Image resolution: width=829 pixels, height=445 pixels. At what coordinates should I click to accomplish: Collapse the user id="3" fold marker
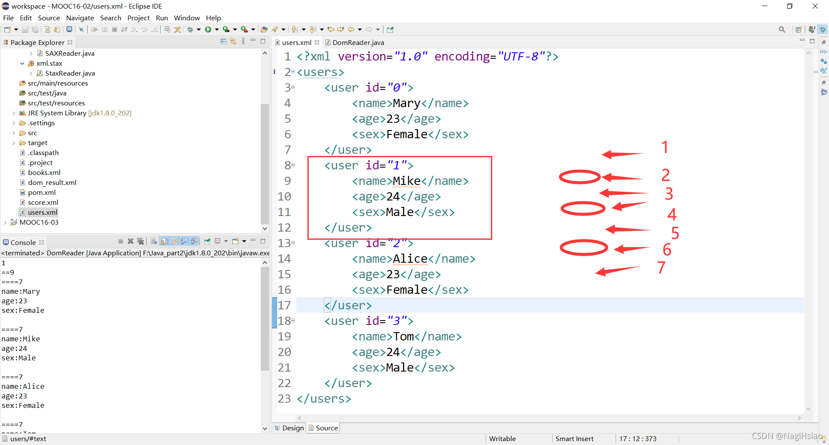pyautogui.click(x=293, y=321)
